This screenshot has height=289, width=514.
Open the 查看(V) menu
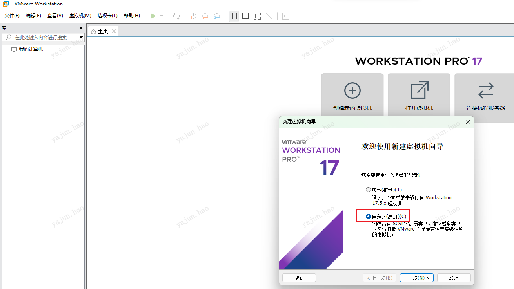[55, 16]
